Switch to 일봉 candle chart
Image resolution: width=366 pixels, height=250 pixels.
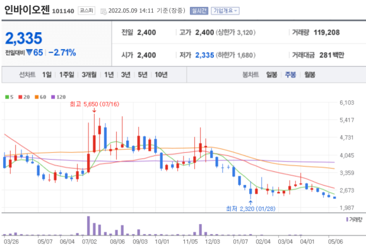[272, 74]
